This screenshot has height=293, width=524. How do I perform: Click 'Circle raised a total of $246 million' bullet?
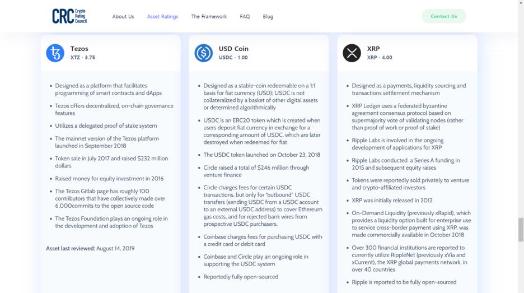coord(256,171)
